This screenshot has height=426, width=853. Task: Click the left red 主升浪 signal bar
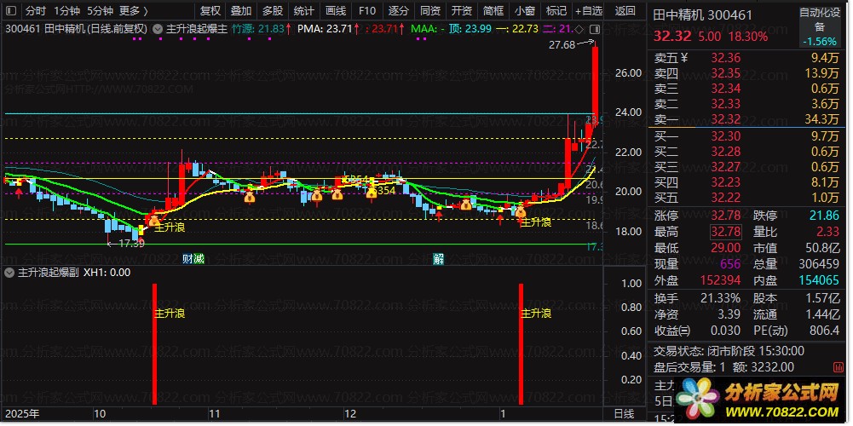(154, 344)
